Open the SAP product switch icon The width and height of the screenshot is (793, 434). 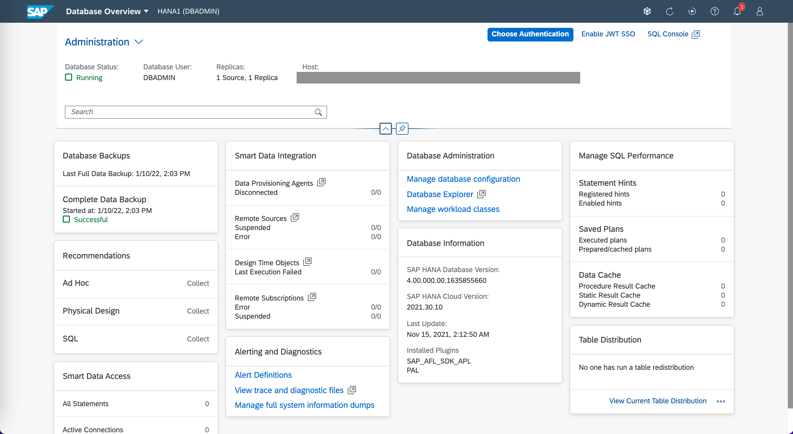pos(647,11)
